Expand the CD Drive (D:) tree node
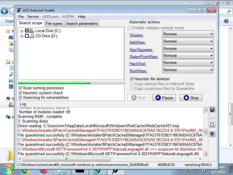This screenshot has height=175, width=233. coord(22,36)
